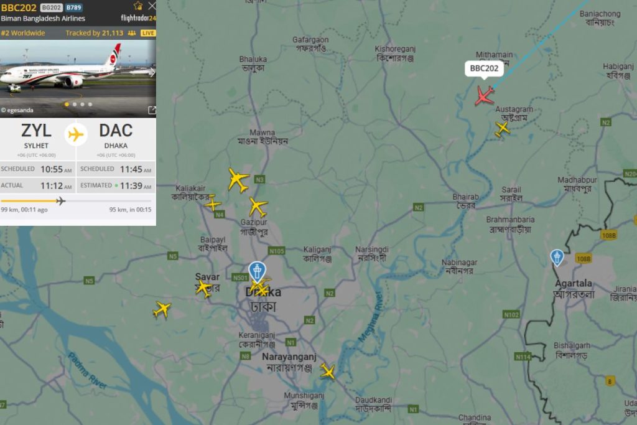
Task: Click the yellow plane west of Savar
Action: 162,310
